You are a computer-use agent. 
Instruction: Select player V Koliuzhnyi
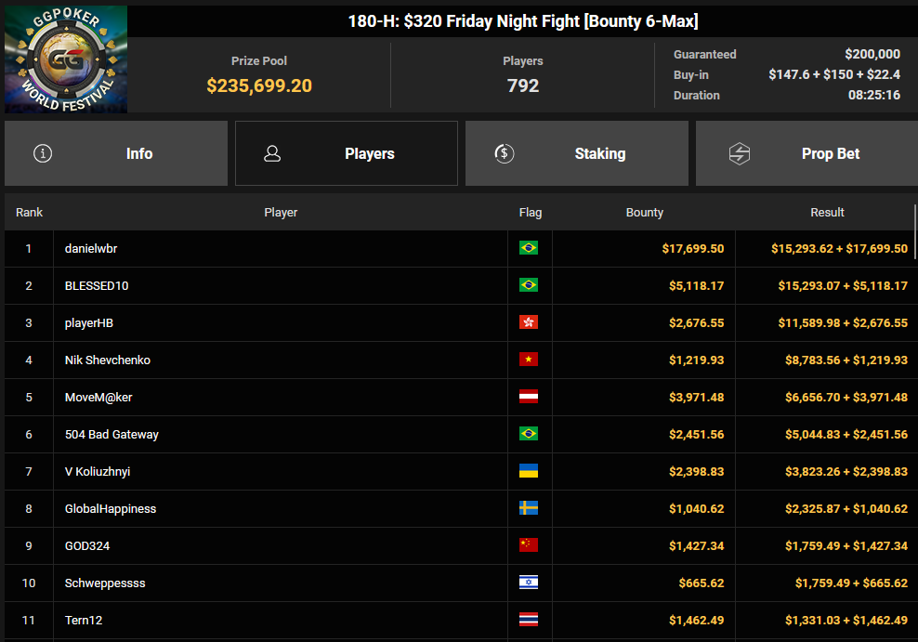pyautogui.click(x=98, y=472)
